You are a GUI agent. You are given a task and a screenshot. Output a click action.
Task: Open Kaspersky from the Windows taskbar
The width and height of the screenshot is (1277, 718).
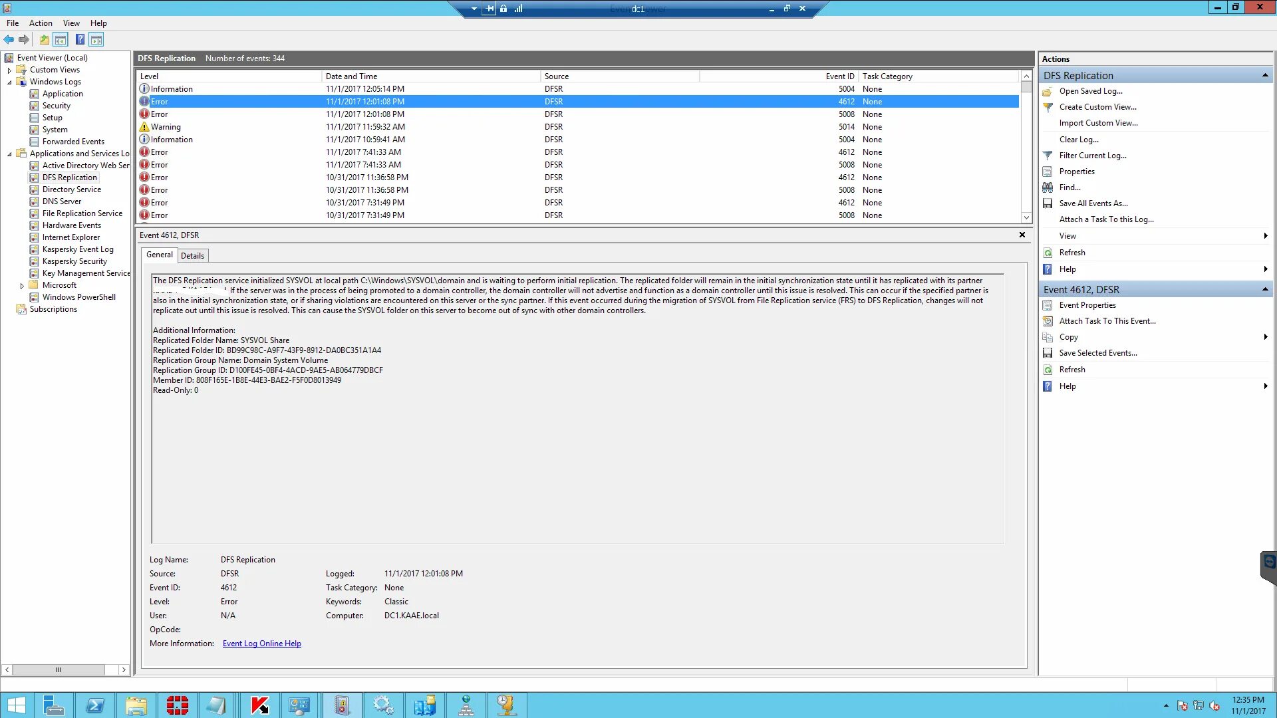point(259,705)
